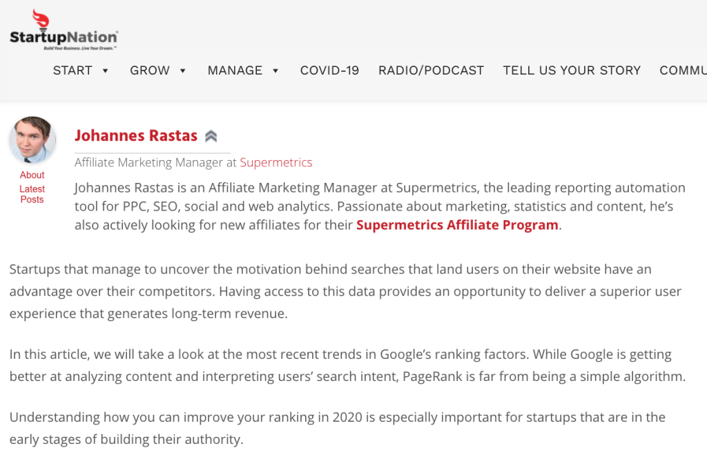The image size is (707, 459).
Task: Expand the GROW menu dropdown arrow
Action: coord(182,71)
